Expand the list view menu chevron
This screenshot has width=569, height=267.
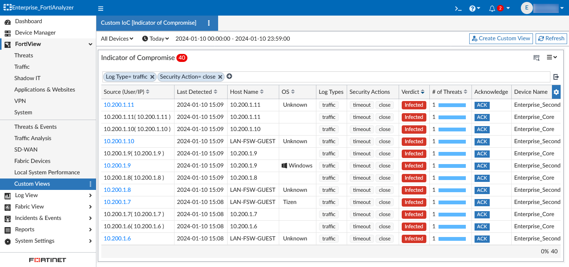(552, 57)
